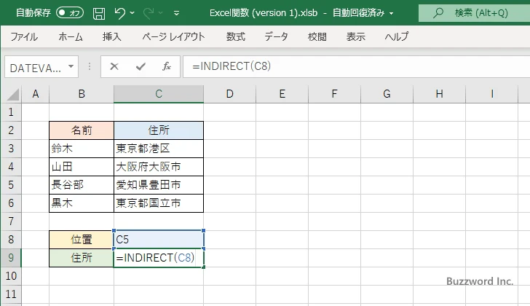This screenshot has width=530, height=306.
Task: Select the cell containing 愛知県豊田市
Action: pos(159,185)
